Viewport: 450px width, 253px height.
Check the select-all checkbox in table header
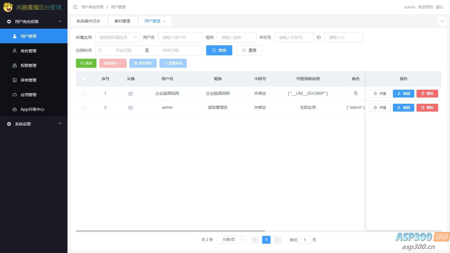tap(84, 79)
